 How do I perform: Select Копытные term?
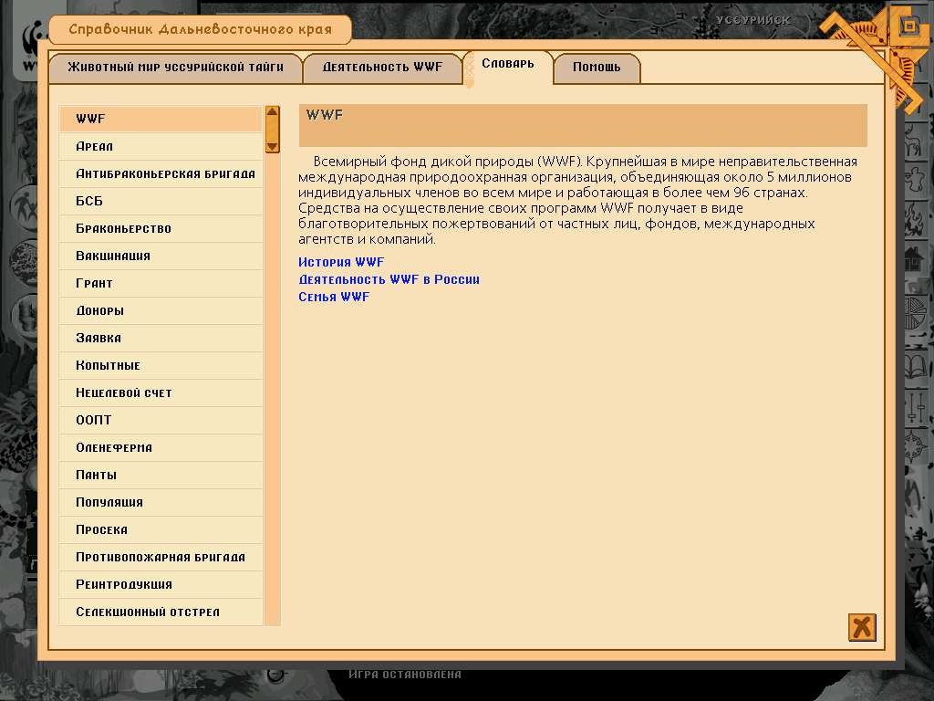pos(161,365)
